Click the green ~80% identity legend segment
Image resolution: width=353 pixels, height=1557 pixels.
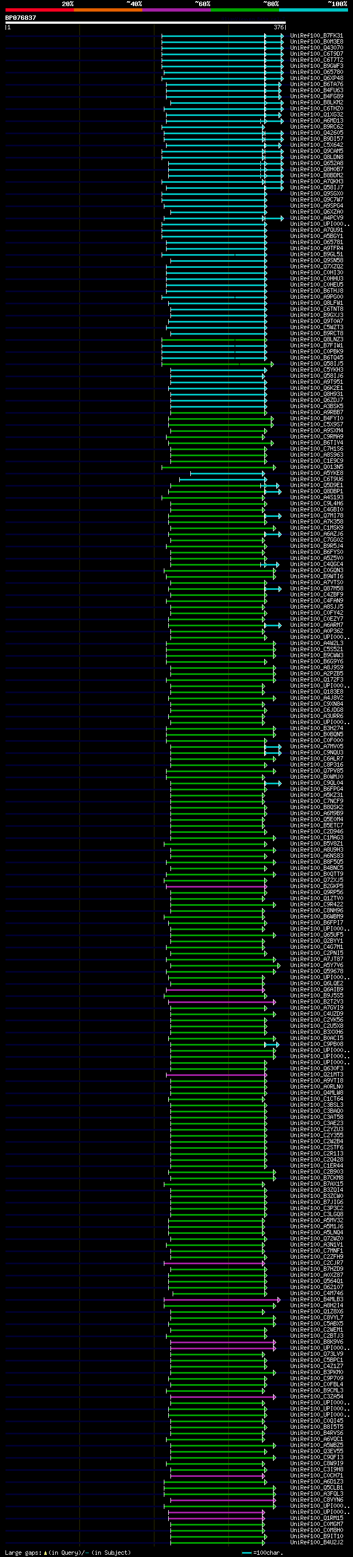point(245,10)
